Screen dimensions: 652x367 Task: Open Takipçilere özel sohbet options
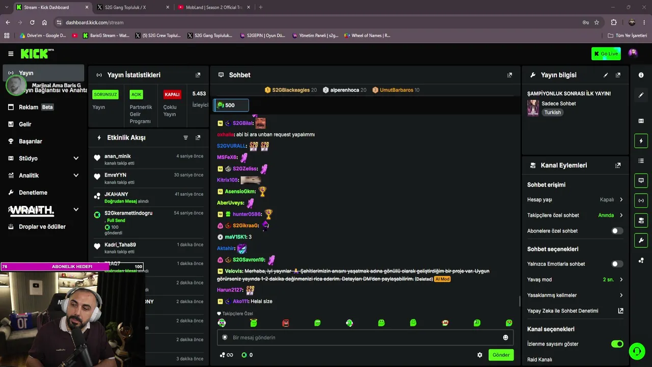(575, 215)
